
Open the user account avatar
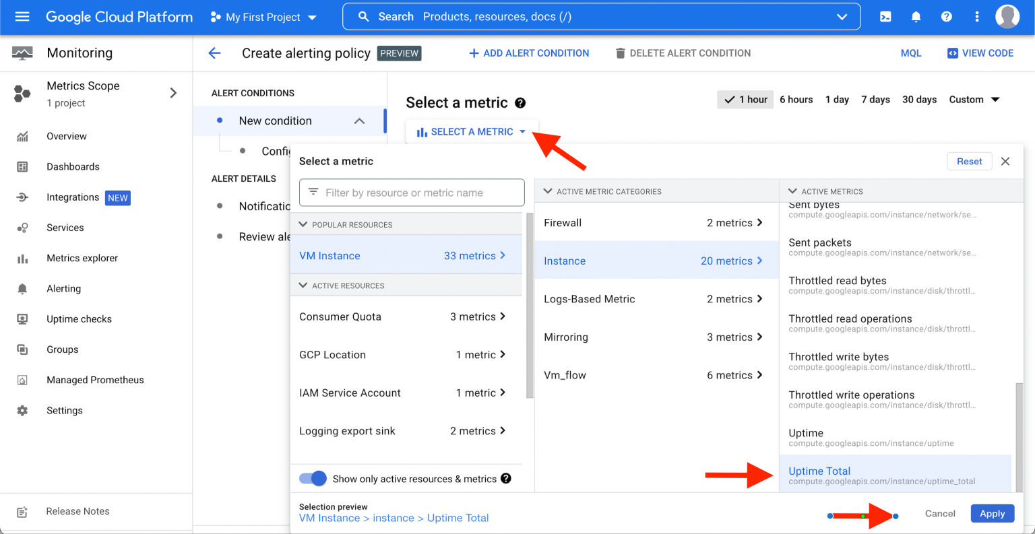click(x=1007, y=17)
